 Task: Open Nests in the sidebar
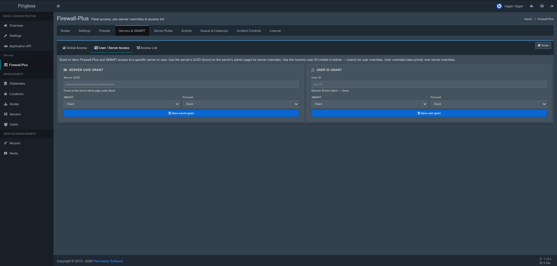pos(27,153)
